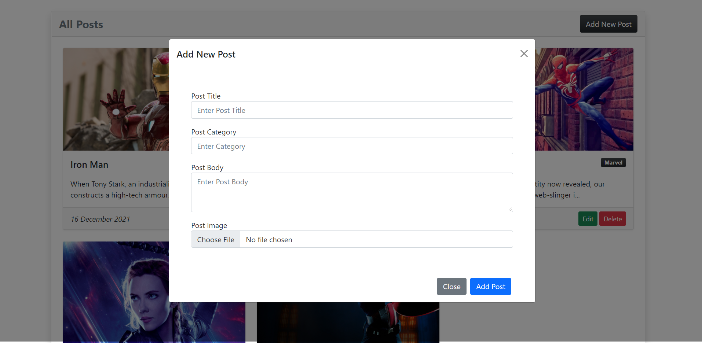The height and width of the screenshot is (343, 702).
Task: Click the All Posts page heading
Action: tap(81, 24)
